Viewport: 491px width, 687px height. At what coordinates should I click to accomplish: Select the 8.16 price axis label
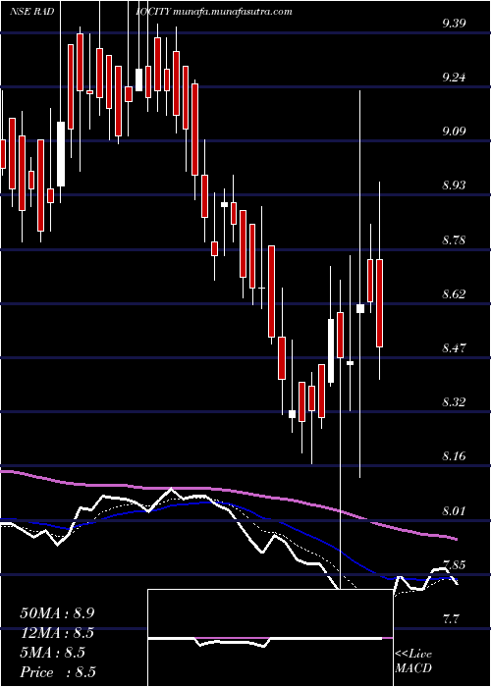456,456
